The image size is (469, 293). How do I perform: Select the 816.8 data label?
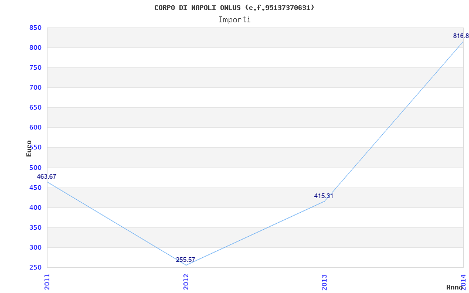pyautogui.click(x=461, y=36)
